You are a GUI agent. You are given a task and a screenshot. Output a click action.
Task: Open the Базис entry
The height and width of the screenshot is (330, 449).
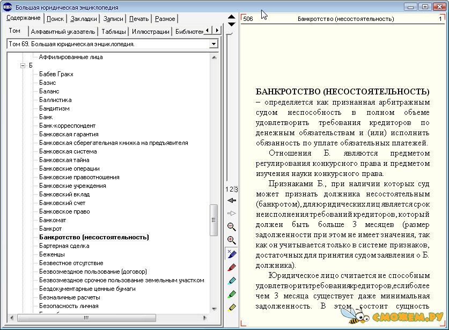click(48, 83)
